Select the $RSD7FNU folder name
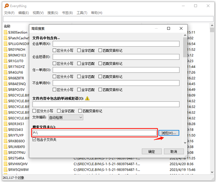This screenshot has width=216, height=182. [17, 153]
